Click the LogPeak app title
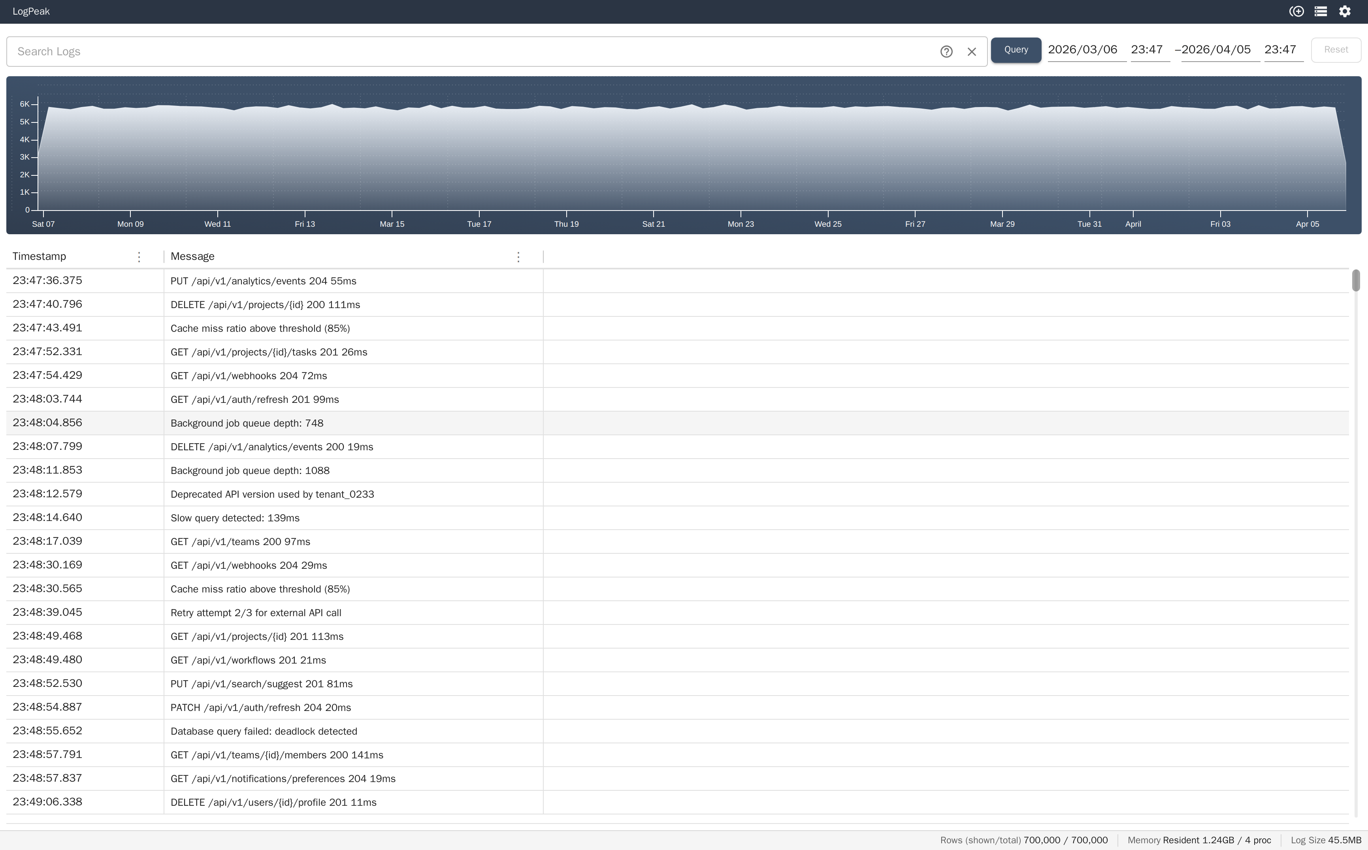 pos(31,11)
